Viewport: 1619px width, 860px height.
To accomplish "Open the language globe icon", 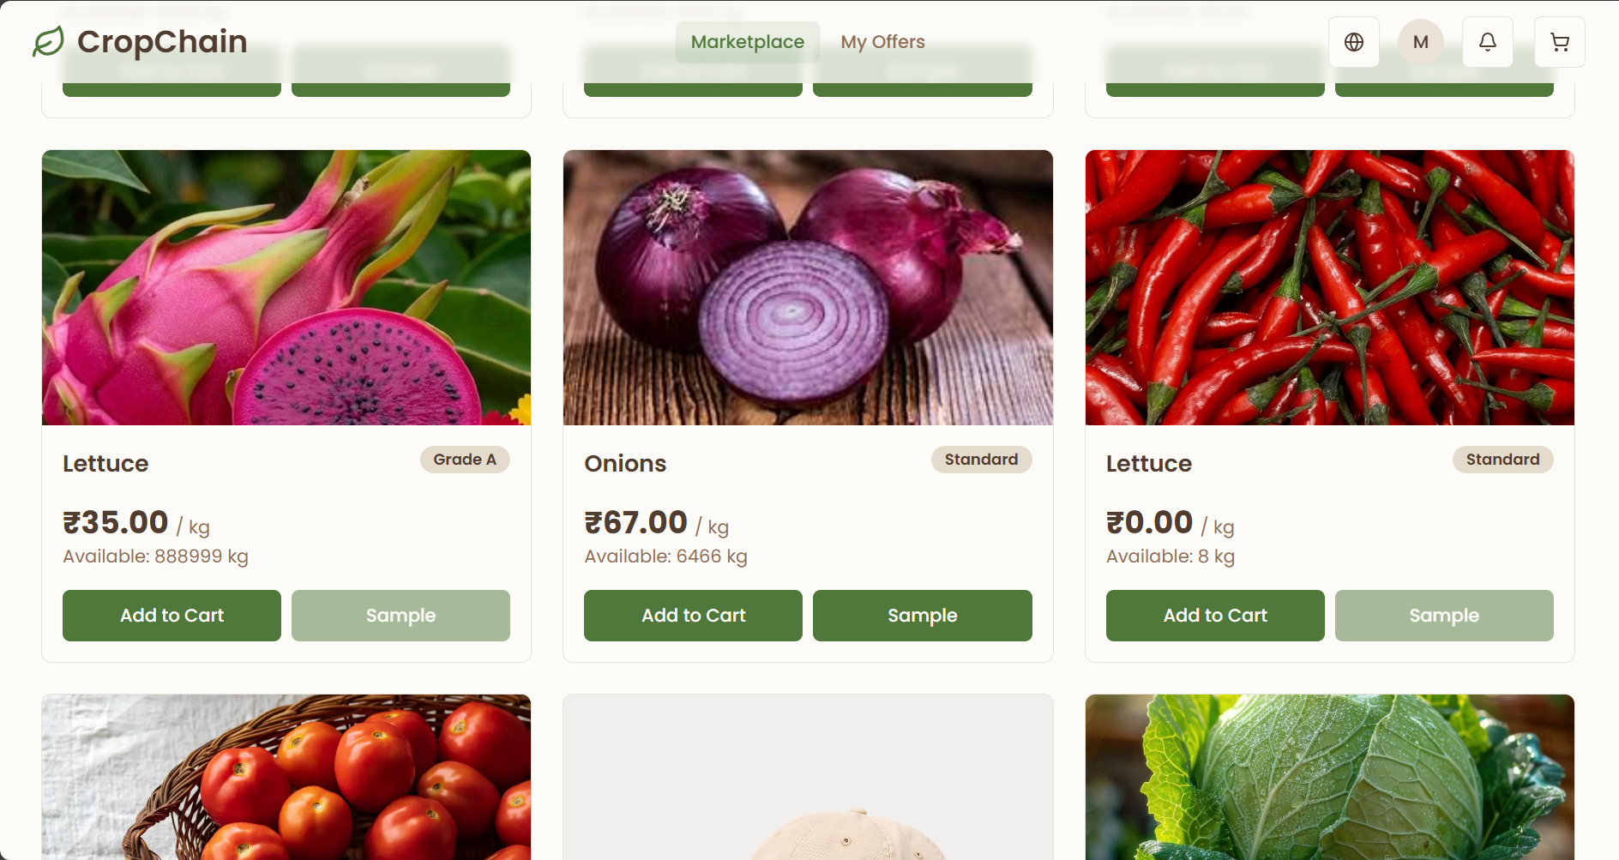I will pyautogui.click(x=1354, y=42).
